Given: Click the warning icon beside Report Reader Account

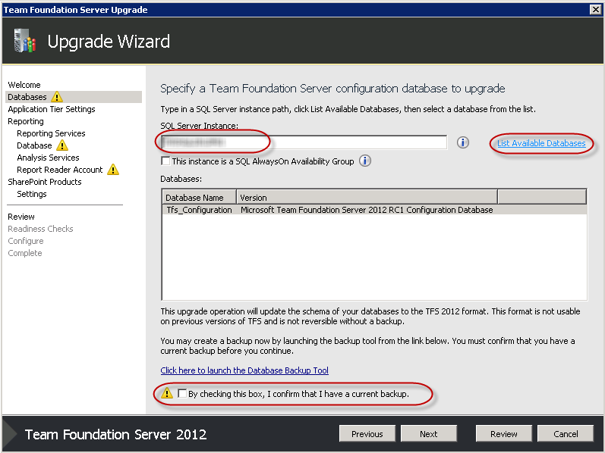Looking at the screenshot, I should click(x=113, y=170).
